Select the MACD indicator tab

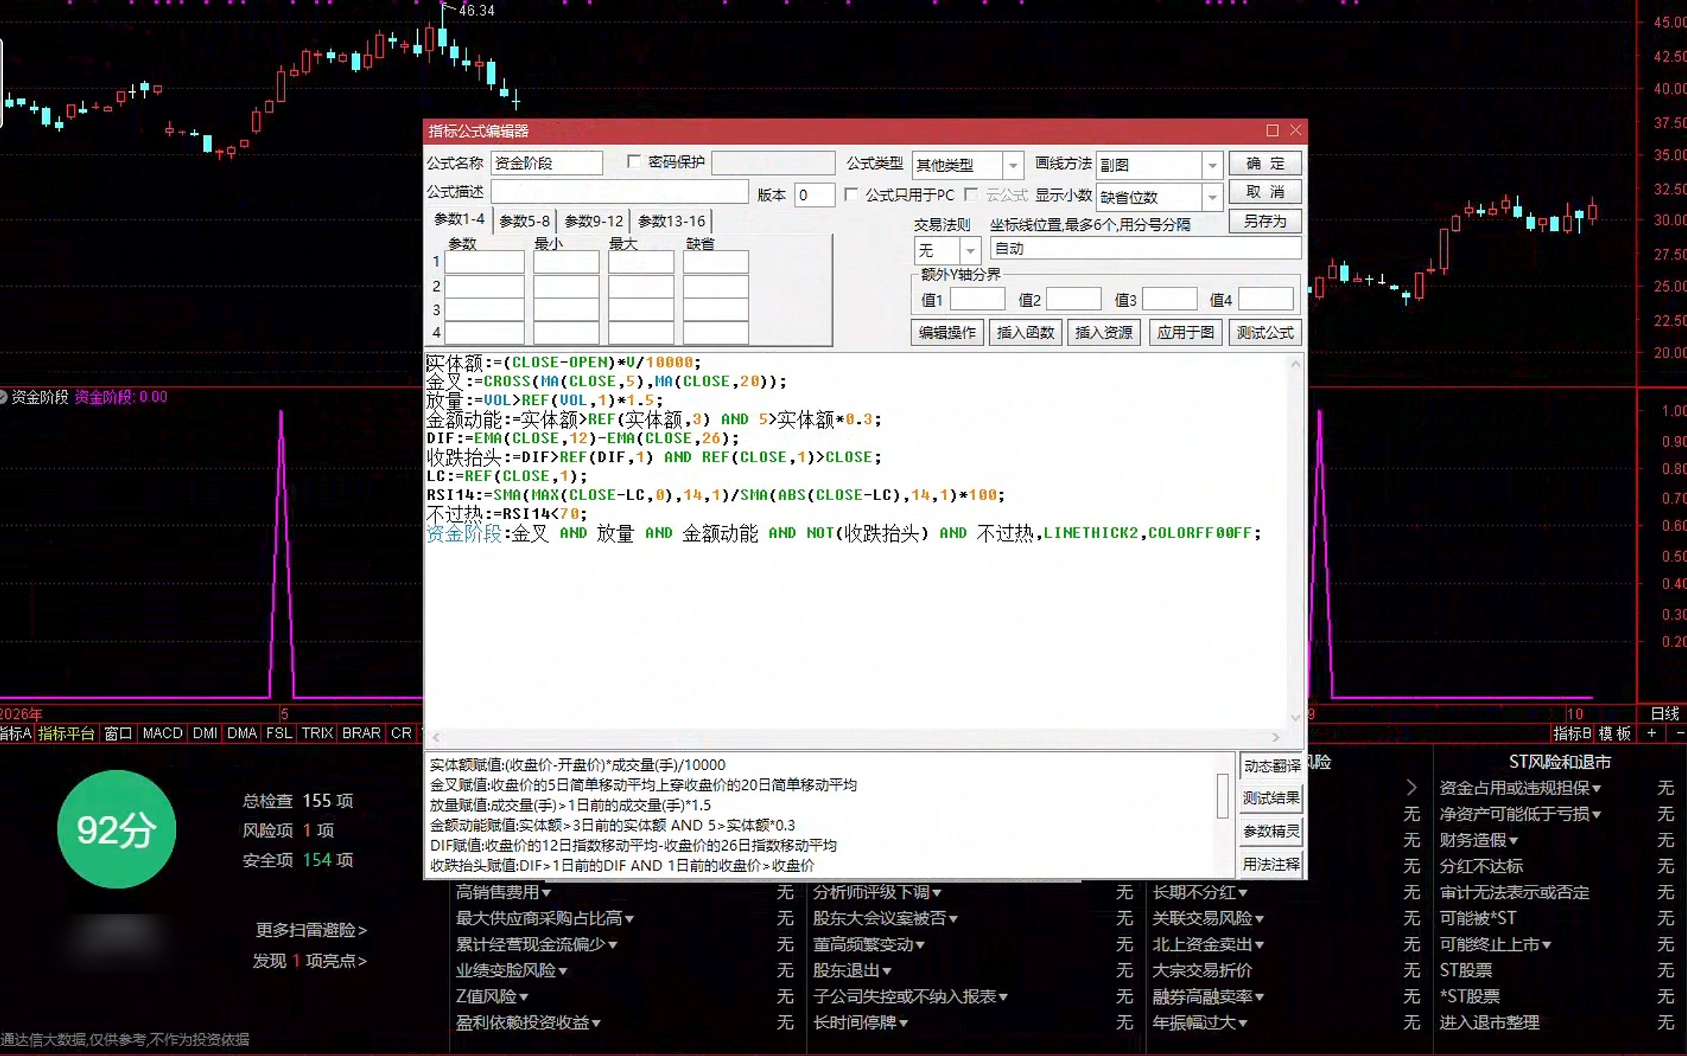tap(162, 733)
